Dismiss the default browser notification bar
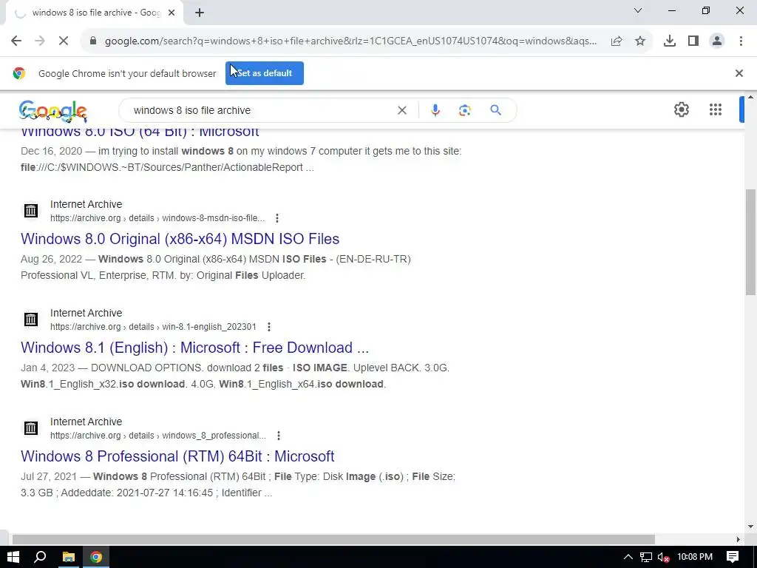Viewport: 757px width, 568px height. (739, 73)
